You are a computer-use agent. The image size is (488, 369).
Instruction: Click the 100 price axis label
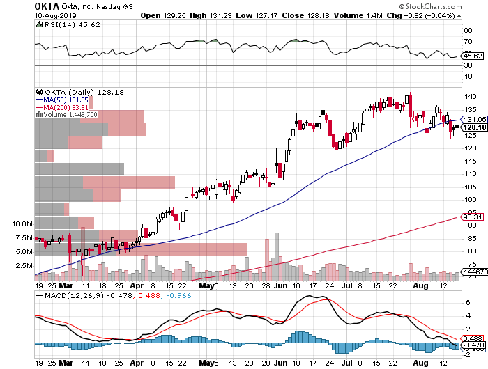471,200
